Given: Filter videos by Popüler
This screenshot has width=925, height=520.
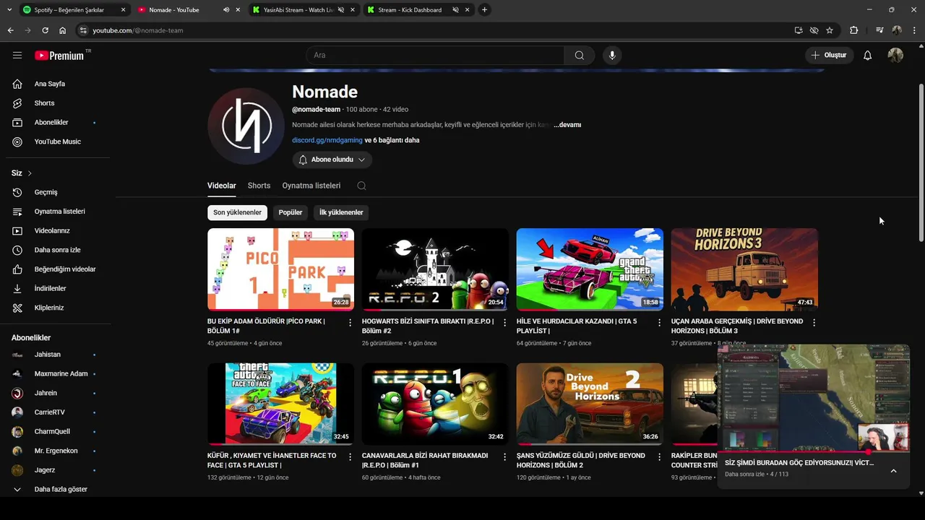Looking at the screenshot, I should pos(291,212).
